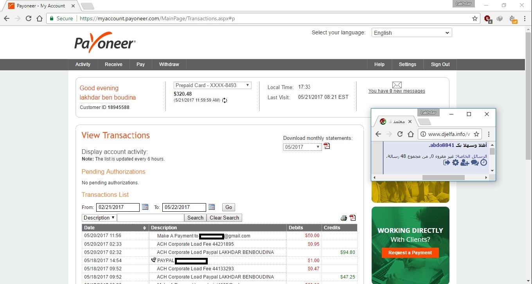Click the Request a Payment button
This screenshot has width=532, height=284.
(410, 253)
